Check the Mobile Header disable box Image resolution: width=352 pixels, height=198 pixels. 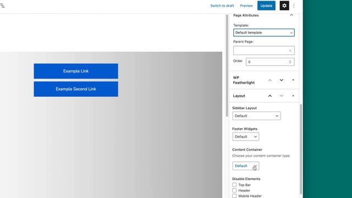point(234,196)
